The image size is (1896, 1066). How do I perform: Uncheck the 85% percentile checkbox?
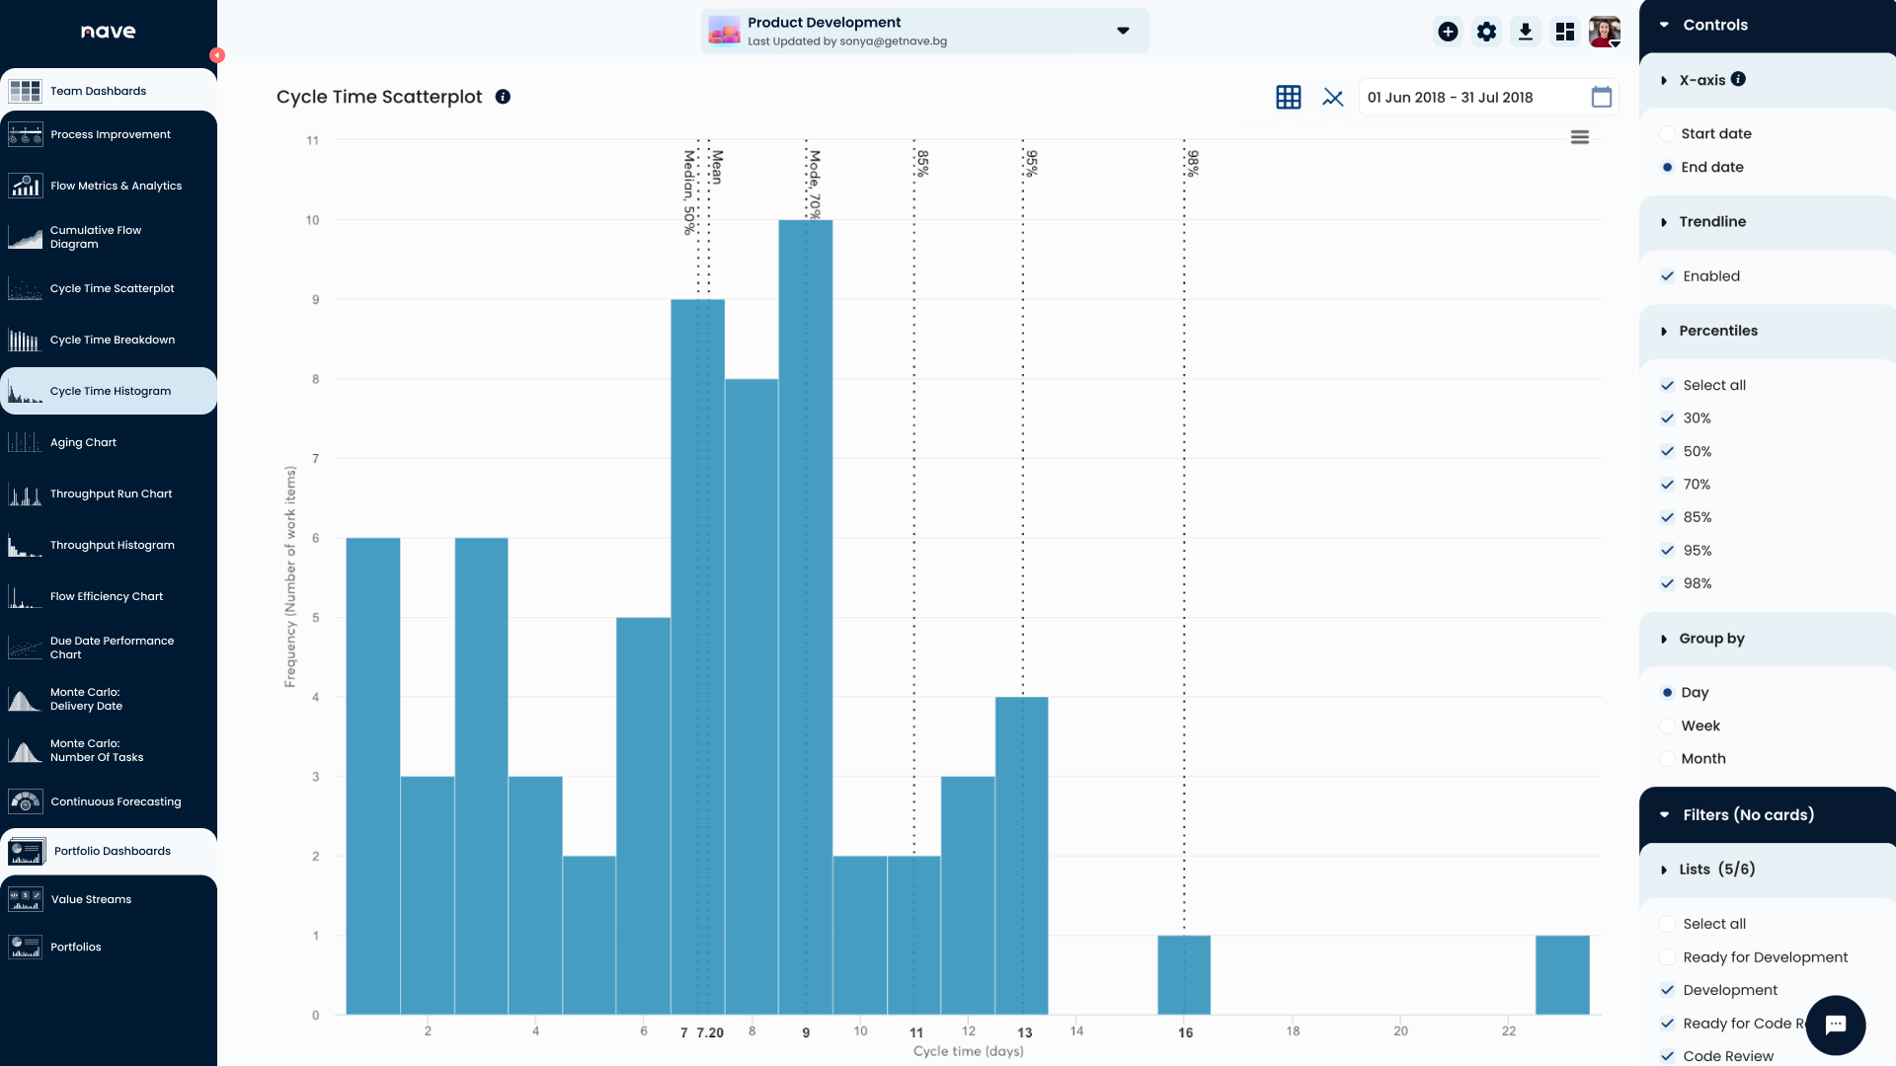click(x=1668, y=517)
